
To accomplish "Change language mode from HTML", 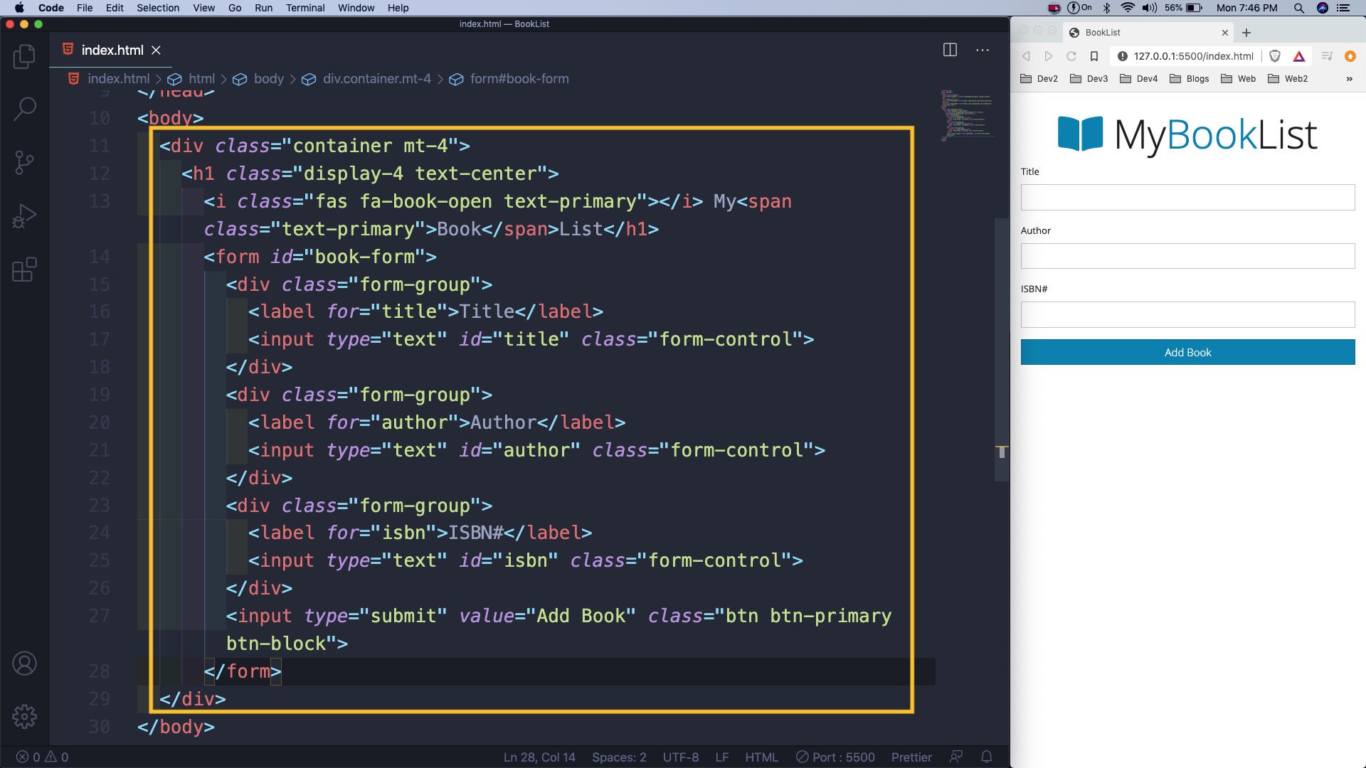I will tap(761, 757).
